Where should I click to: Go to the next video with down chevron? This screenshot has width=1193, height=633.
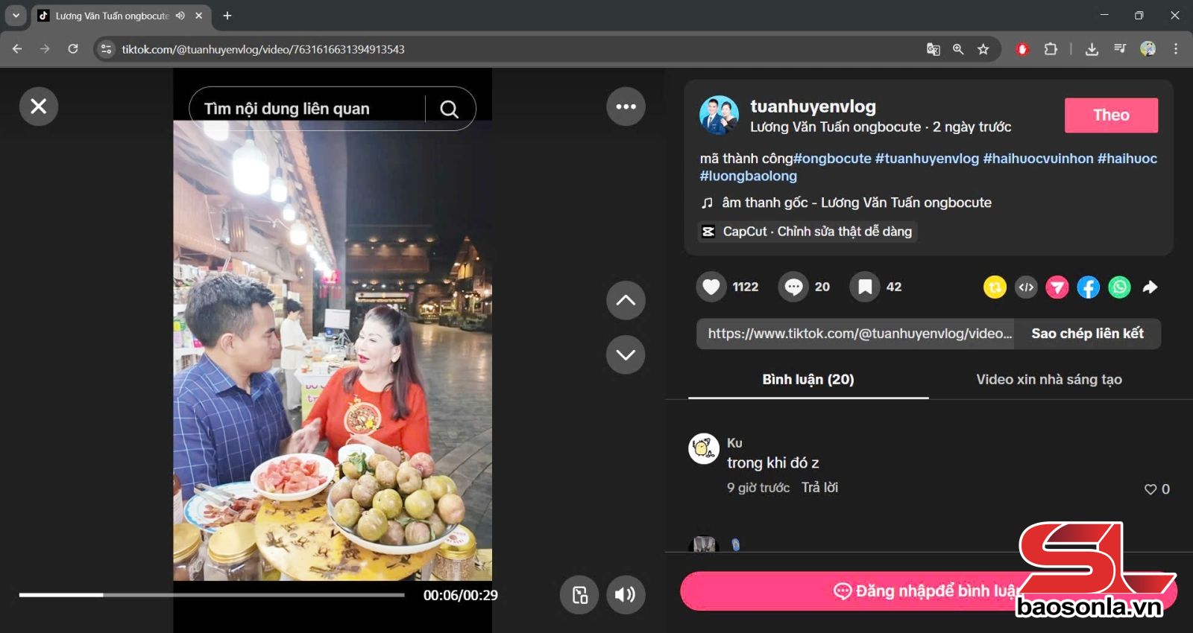(626, 354)
